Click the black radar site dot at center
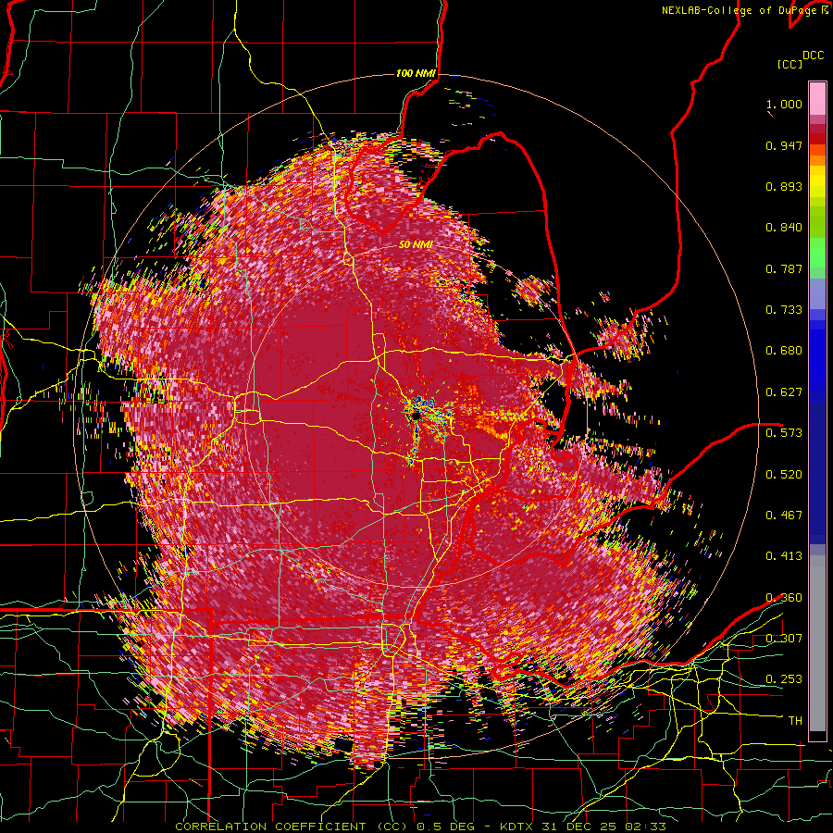 tap(416, 416)
